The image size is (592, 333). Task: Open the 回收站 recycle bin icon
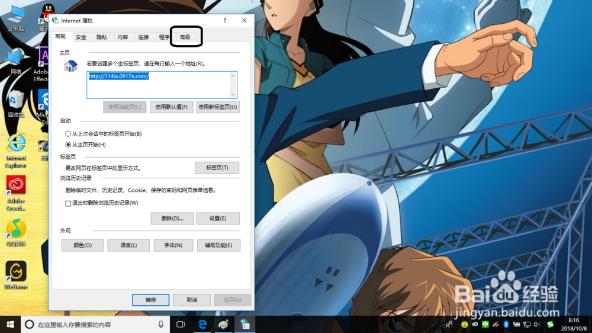point(16,104)
